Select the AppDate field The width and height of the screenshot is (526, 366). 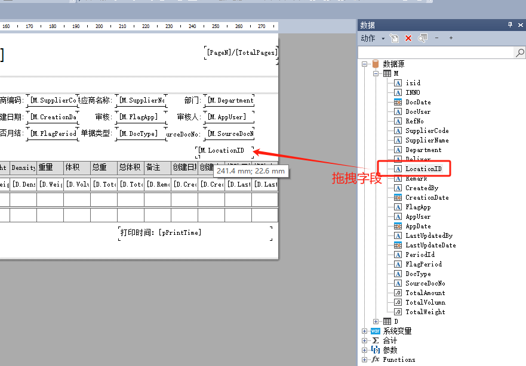tap(418, 226)
